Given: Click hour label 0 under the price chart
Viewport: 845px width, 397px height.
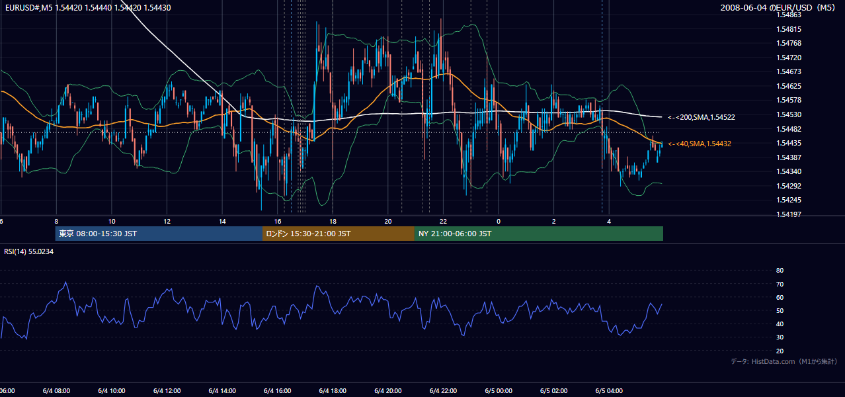Looking at the screenshot, I should (499, 221).
